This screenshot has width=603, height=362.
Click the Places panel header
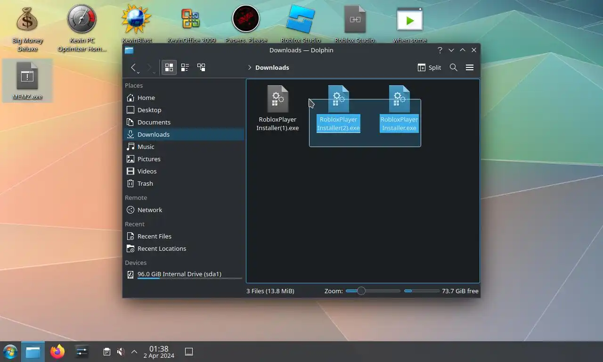[134, 85]
